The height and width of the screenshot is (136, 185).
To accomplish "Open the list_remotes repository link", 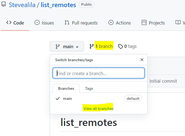I will (x=58, y=5).
